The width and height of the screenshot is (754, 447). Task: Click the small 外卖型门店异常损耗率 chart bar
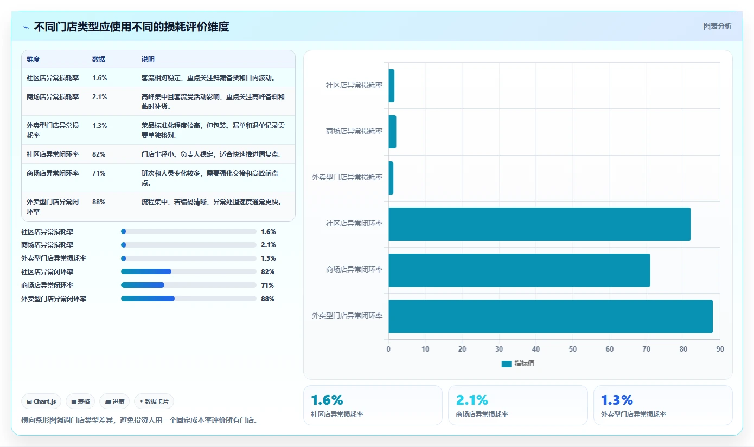tap(391, 178)
